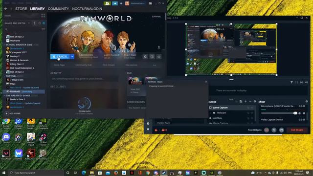Adjust the Microphone volume slider
Viewport: 313px width, 176px height.
click(x=279, y=113)
